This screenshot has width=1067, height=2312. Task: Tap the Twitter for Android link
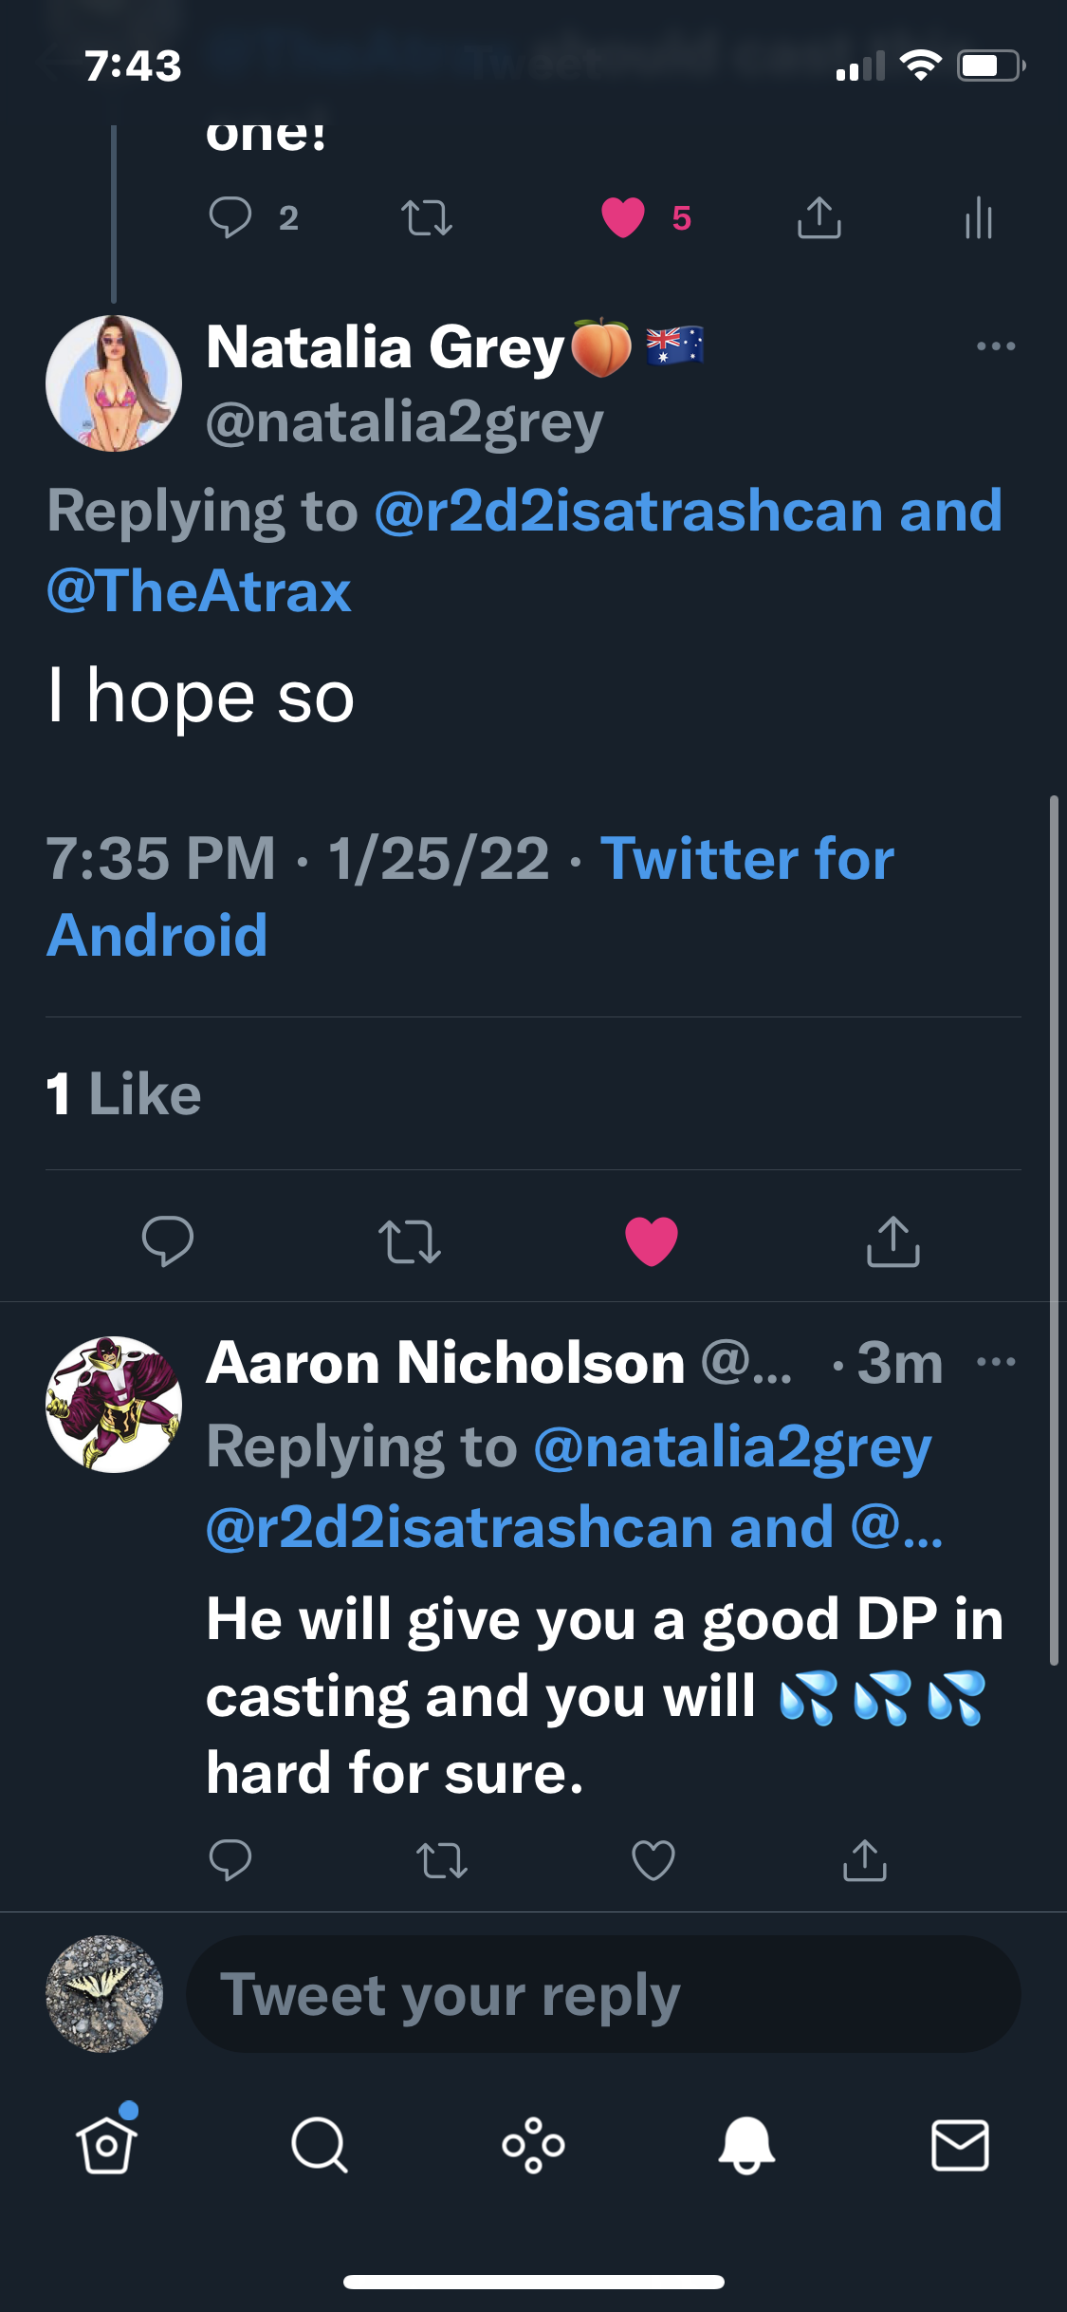pos(746,859)
